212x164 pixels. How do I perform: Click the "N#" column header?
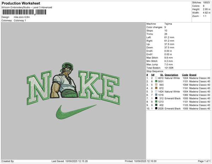[153, 75]
